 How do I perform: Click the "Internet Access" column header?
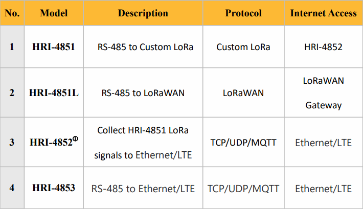[x=323, y=13]
